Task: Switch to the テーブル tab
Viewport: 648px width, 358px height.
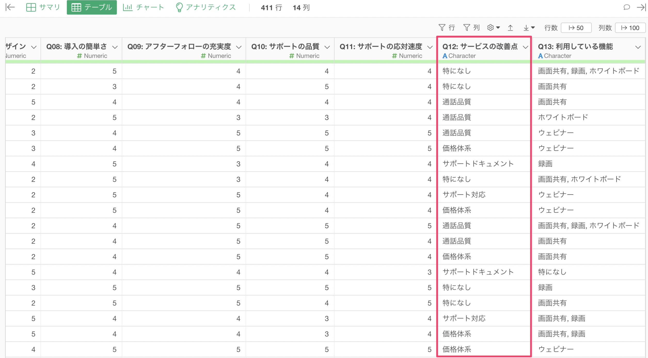Action: 92,7
